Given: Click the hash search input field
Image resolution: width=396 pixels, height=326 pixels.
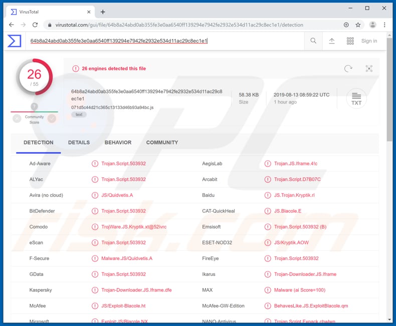Looking at the screenshot, I should (x=164, y=41).
